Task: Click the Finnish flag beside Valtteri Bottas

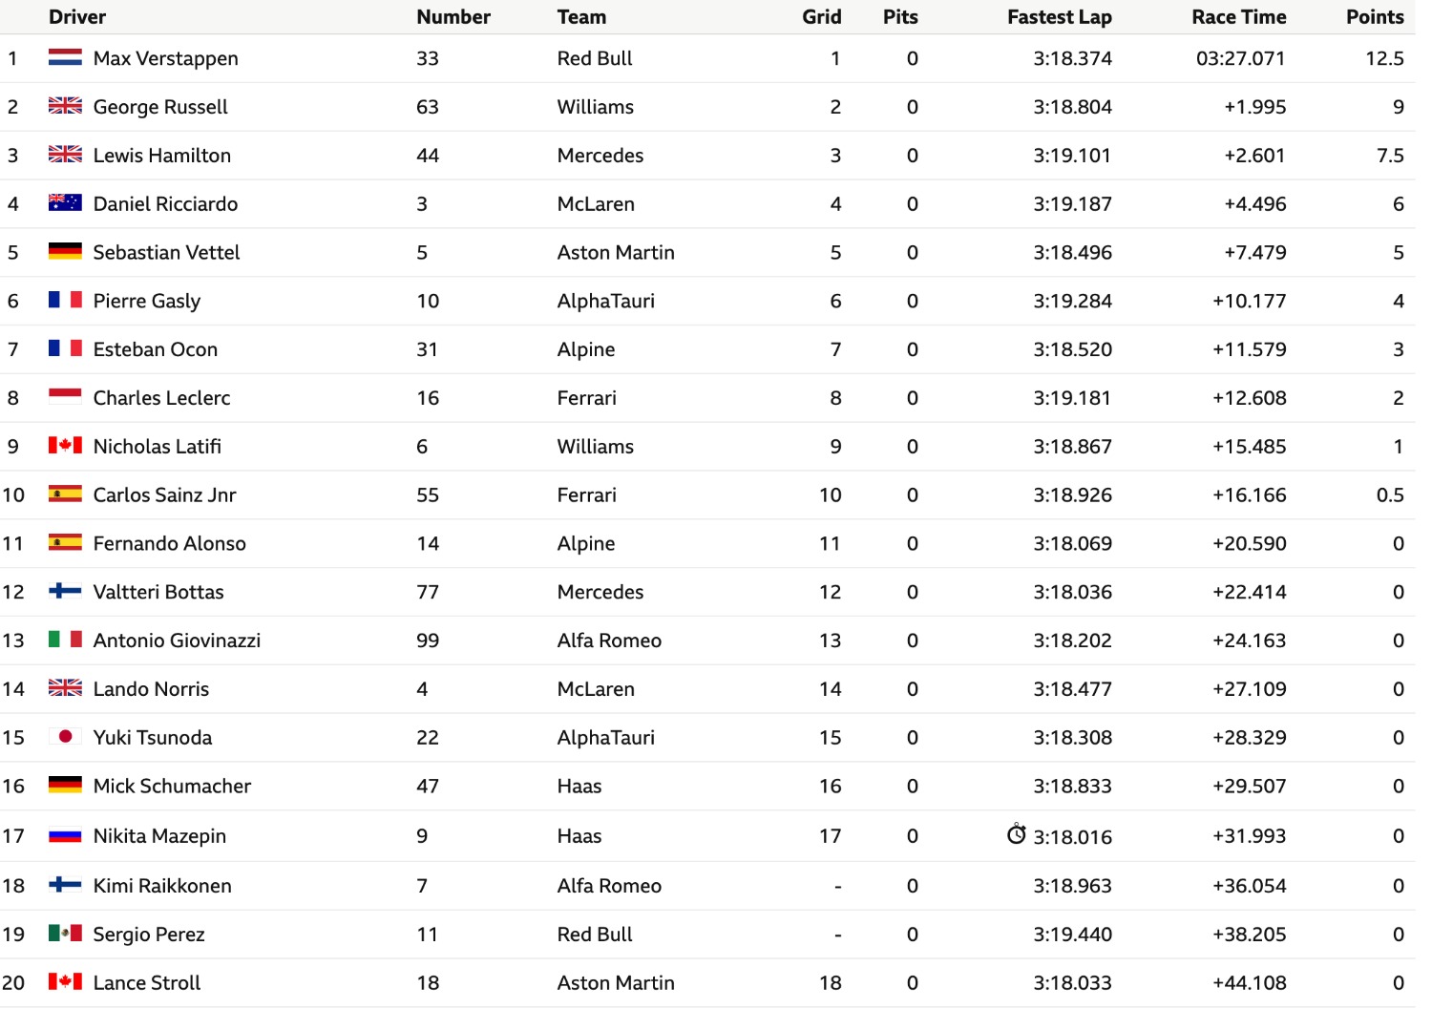Action: tap(65, 590)
